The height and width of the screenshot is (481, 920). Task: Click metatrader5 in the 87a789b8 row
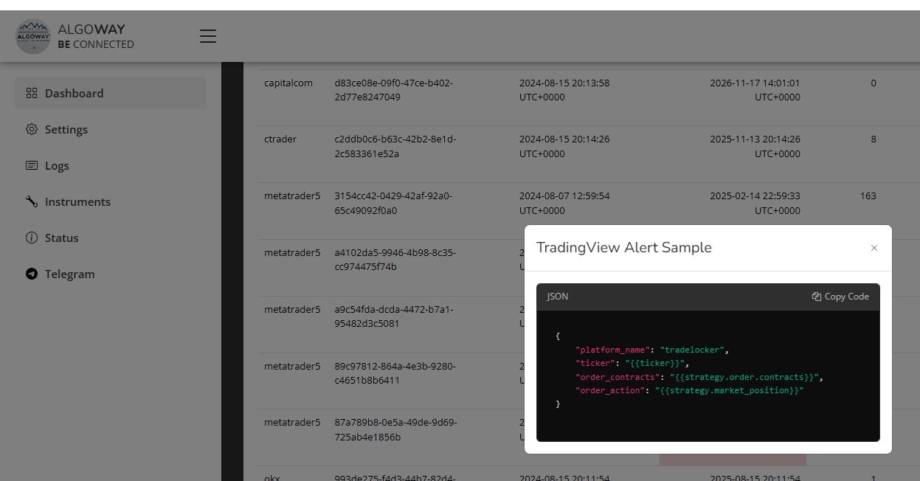(x=292, y=423)
